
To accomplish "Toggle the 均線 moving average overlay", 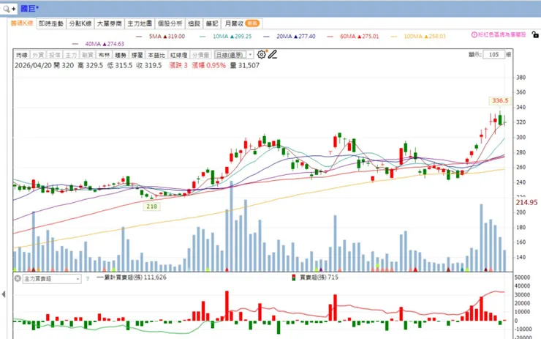I will click(22, 55).
